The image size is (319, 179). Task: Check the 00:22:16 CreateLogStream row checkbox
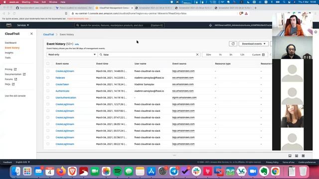point(48,144)
